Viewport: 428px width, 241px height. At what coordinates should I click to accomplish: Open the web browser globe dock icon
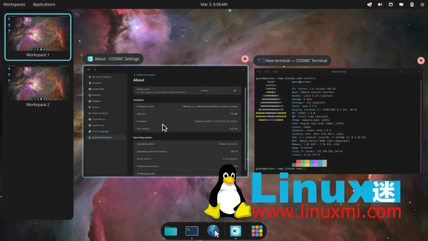click(213, 231)
